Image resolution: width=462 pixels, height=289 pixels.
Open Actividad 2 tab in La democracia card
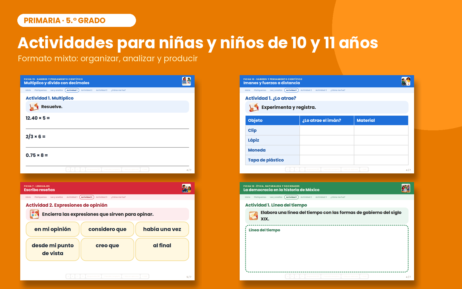(x=306, y=197)
